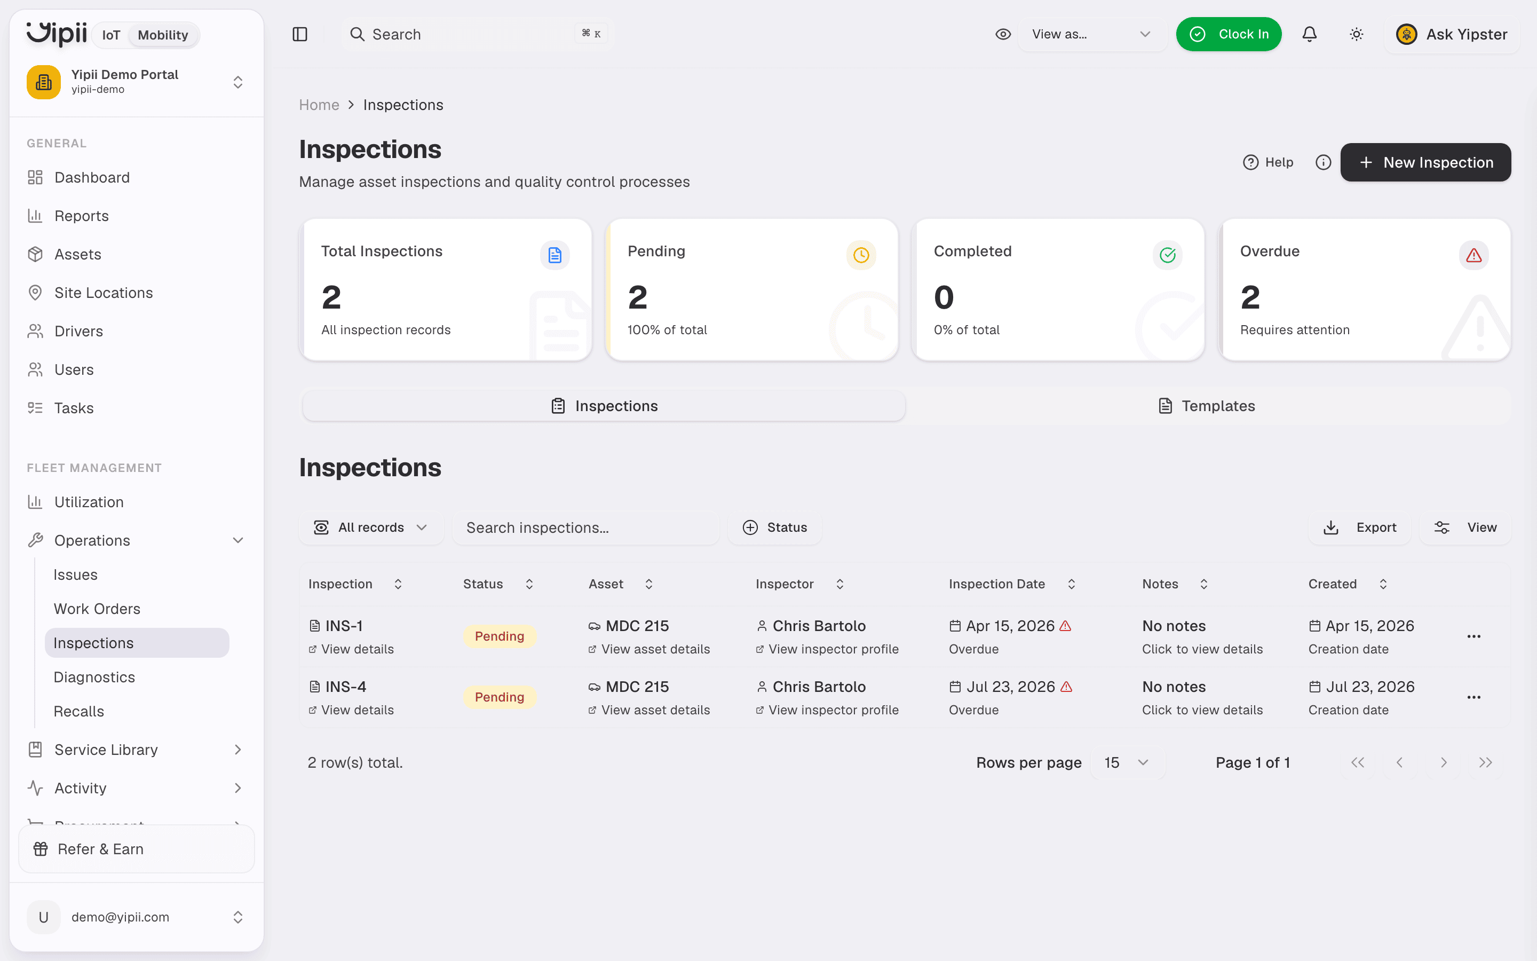Click the info circle icon beside Help
The height and width of the screenshot is (961, 1537).
(x=1323, y=162)
